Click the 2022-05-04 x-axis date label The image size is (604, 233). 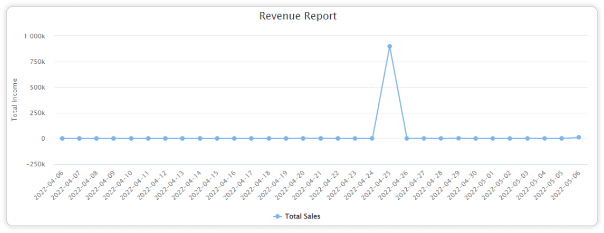pos(533,184)
